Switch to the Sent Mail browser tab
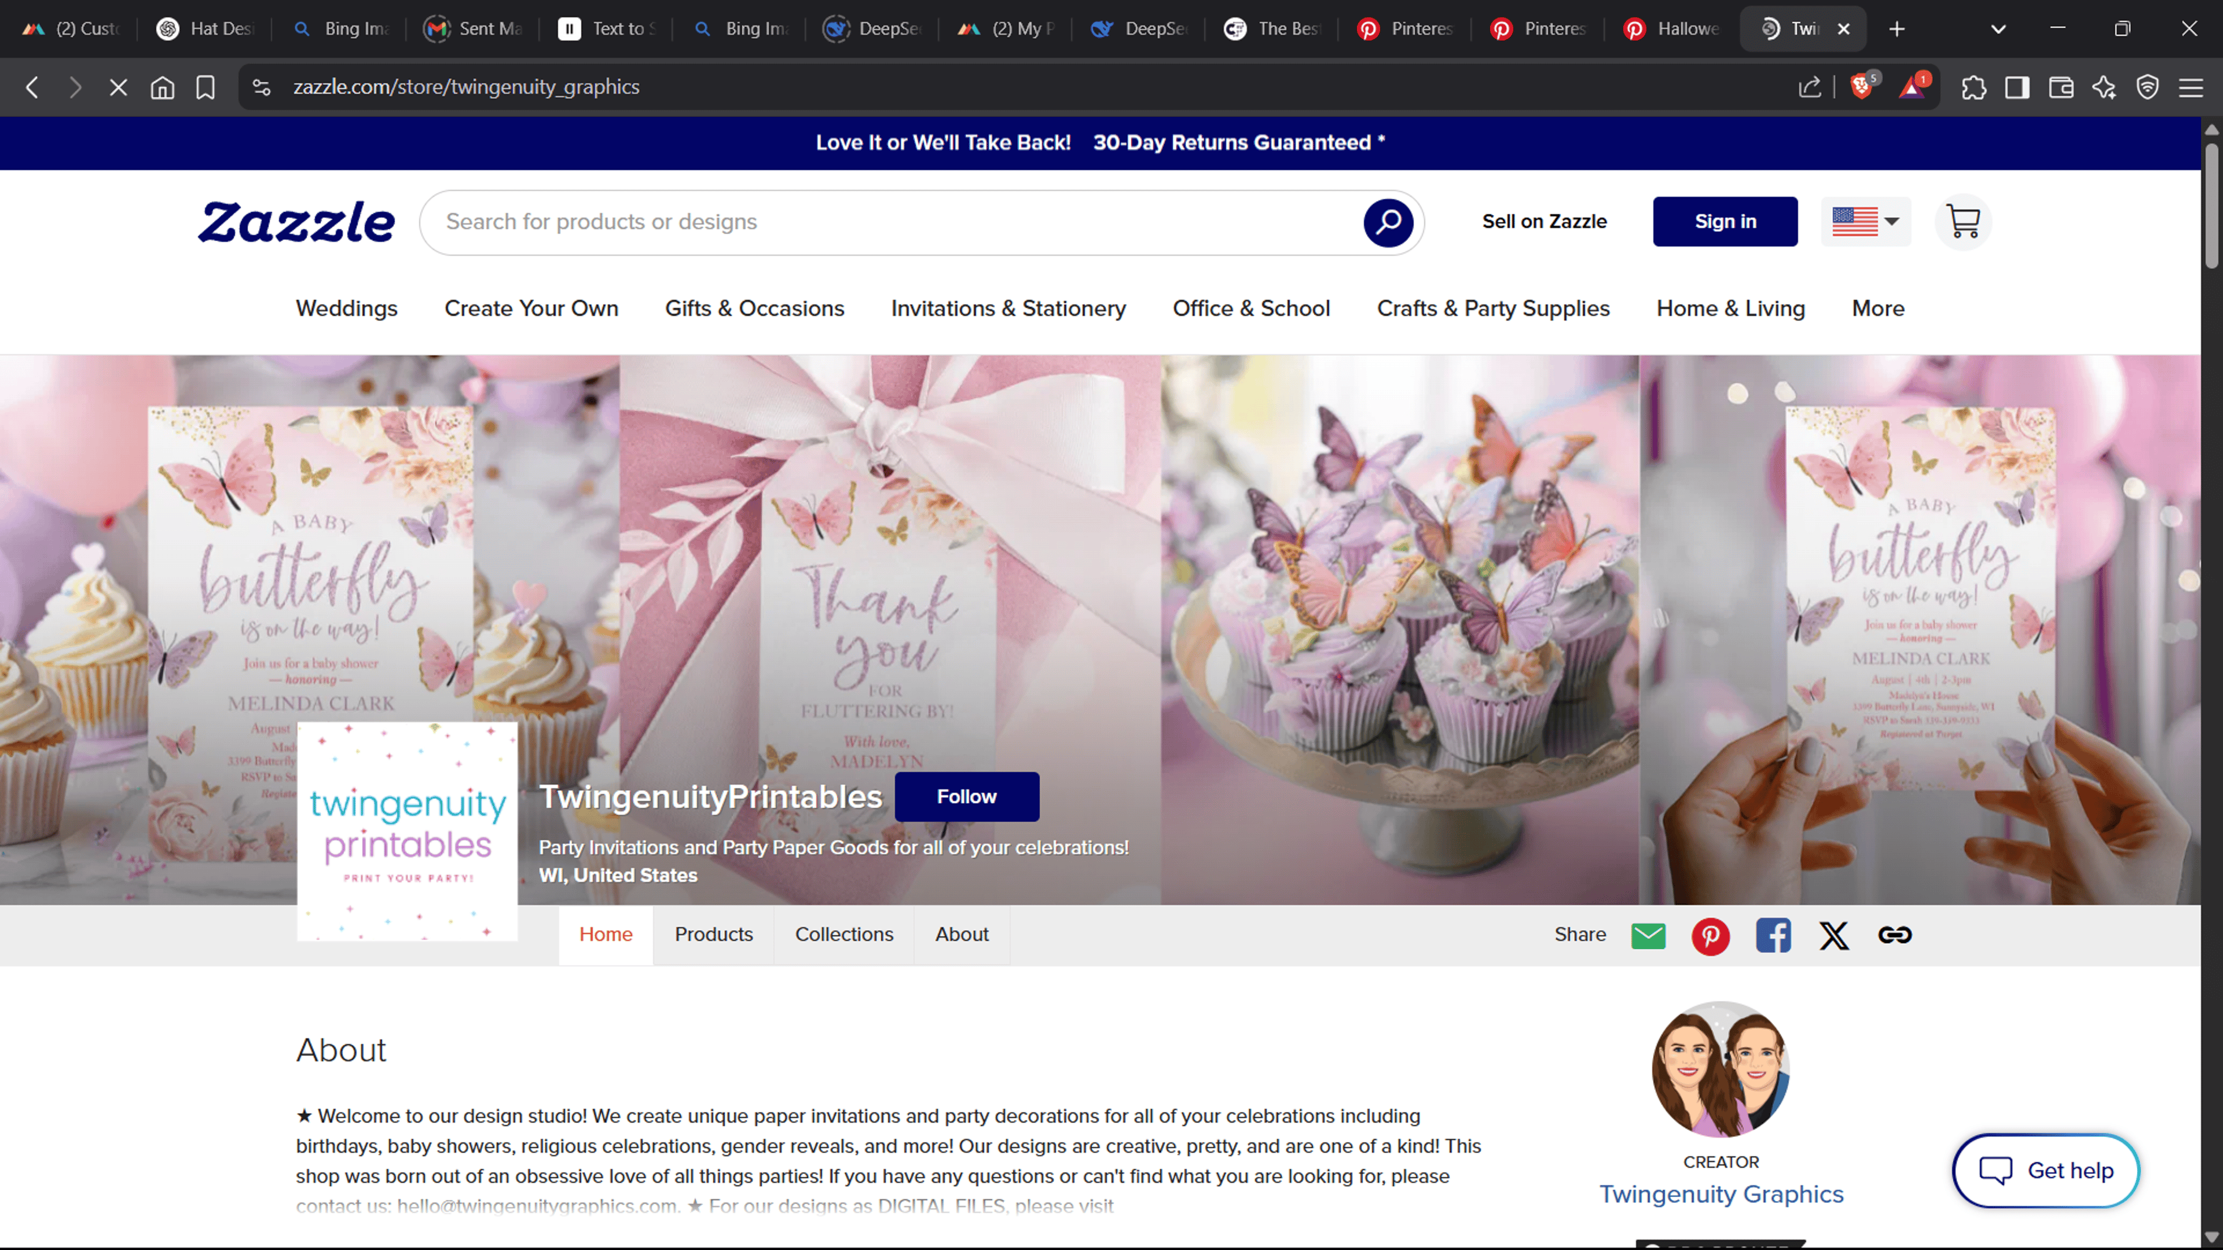Image resolution: width=2223 pixels, height=1250 pixels. (x=473, y=30)
